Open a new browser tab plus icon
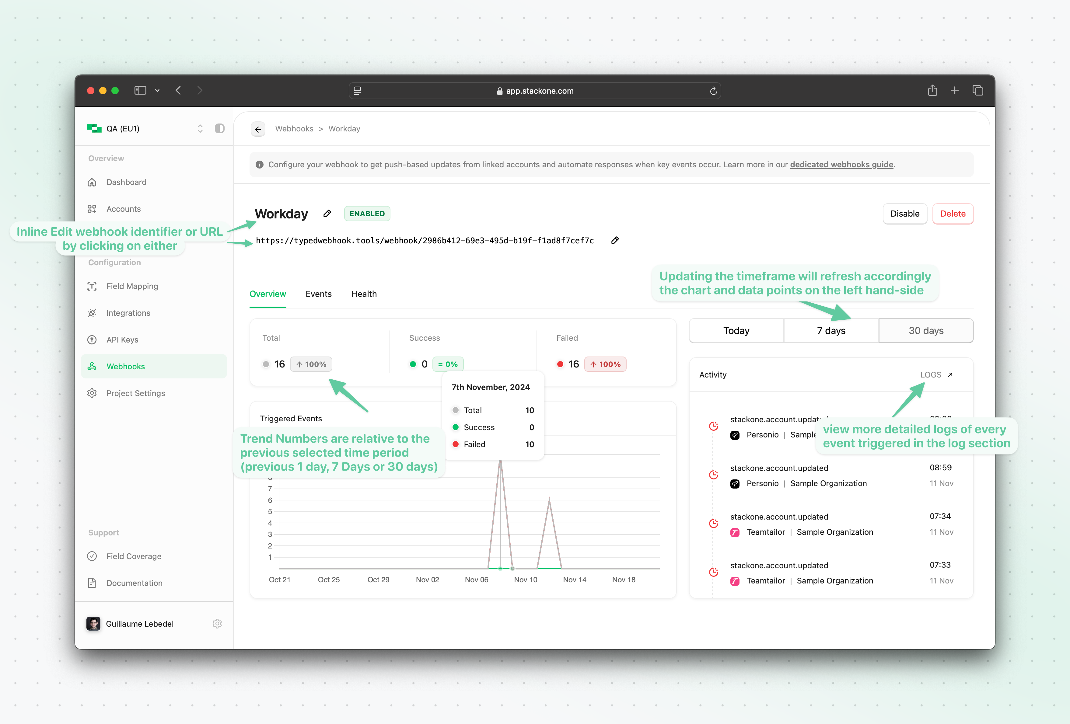 pos(955,90)
